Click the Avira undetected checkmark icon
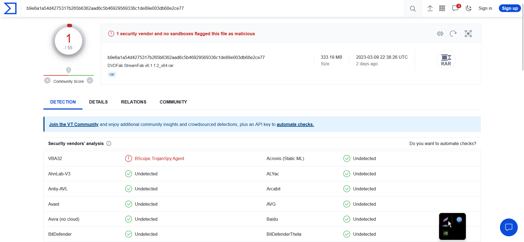The height and width of the screenshot is (242, 524). click(129, 219)
